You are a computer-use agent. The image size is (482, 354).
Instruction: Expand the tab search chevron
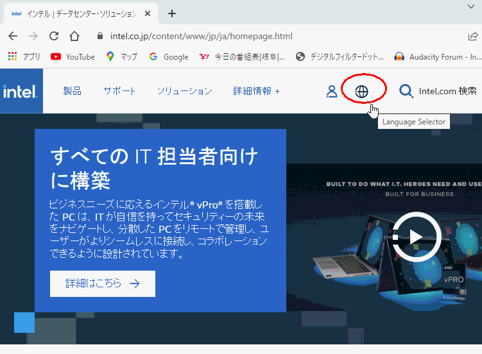[x=471, y=6]
